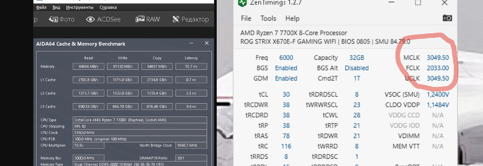Click the GDM Enabled value

[x=286, y=78]
